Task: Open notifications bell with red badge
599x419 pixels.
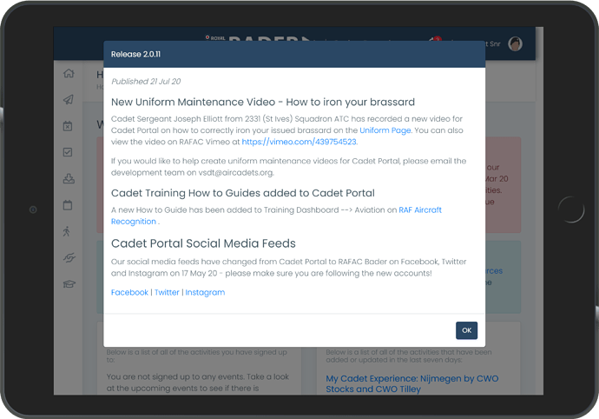Action: 435,41
